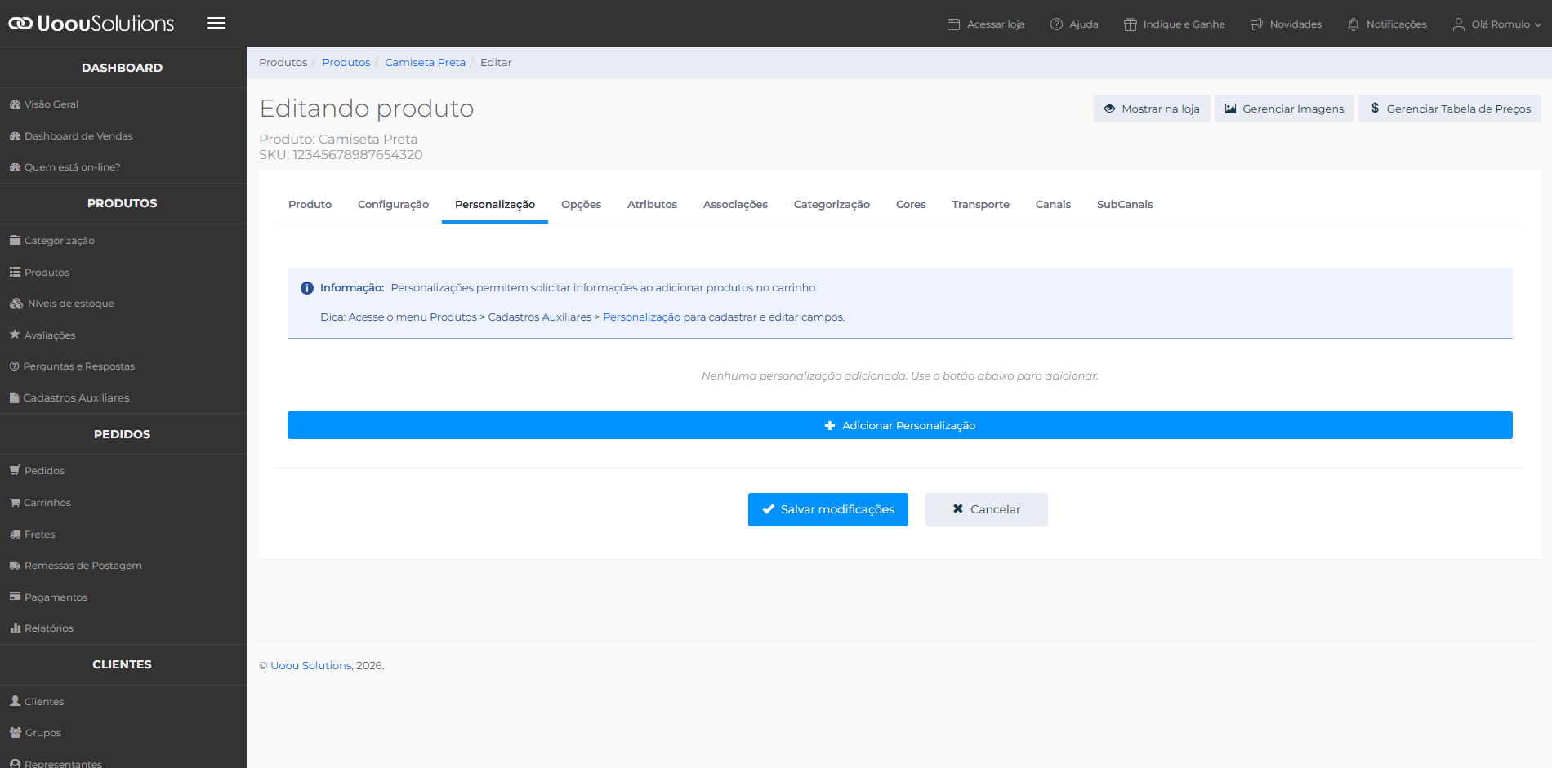Screen dimensions: 1552x768
Task: Open the Transporte tab
Action: 980,205
